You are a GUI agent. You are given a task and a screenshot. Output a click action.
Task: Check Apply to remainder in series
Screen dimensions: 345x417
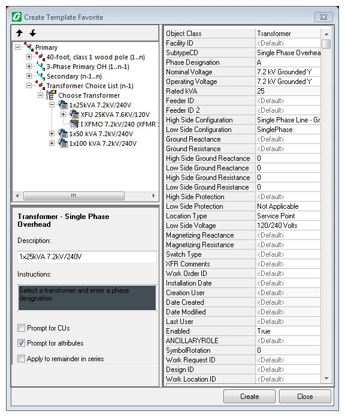(21, 358)
